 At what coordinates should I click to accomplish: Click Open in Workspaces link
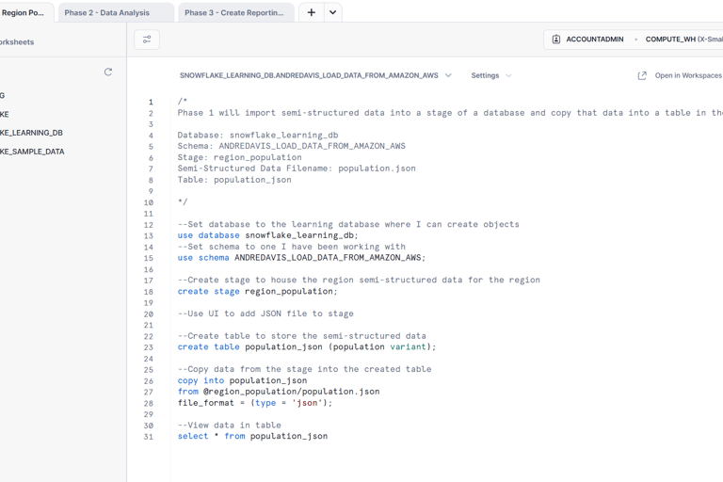click(x=688, y=75)
